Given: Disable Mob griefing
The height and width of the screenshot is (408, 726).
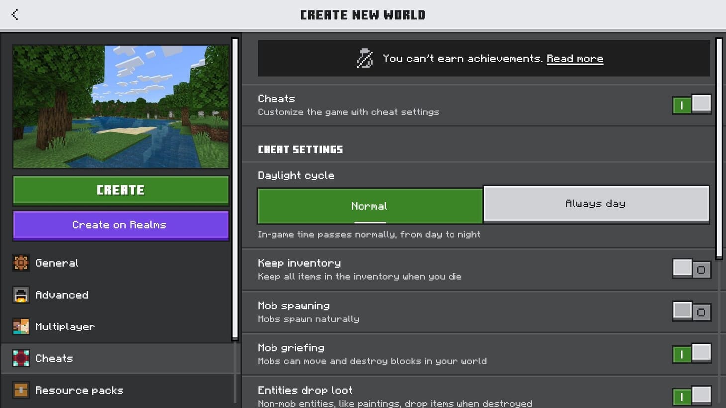Looking at the screenshot, I should coord(691,354).
